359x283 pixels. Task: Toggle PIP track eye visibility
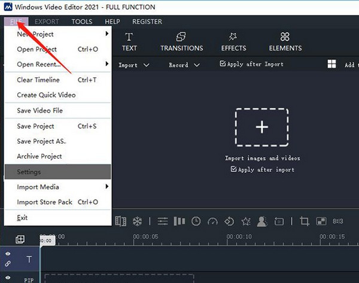[x=8, y=278]
